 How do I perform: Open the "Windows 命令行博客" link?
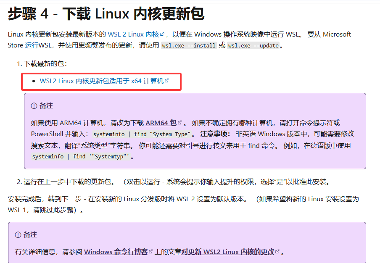click(x=116, y=252)
